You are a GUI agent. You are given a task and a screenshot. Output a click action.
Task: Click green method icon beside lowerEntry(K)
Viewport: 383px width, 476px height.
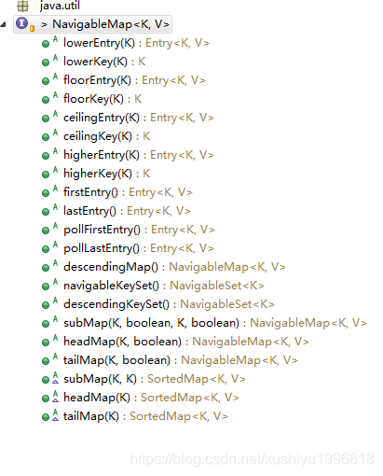[x=46, y=44]
